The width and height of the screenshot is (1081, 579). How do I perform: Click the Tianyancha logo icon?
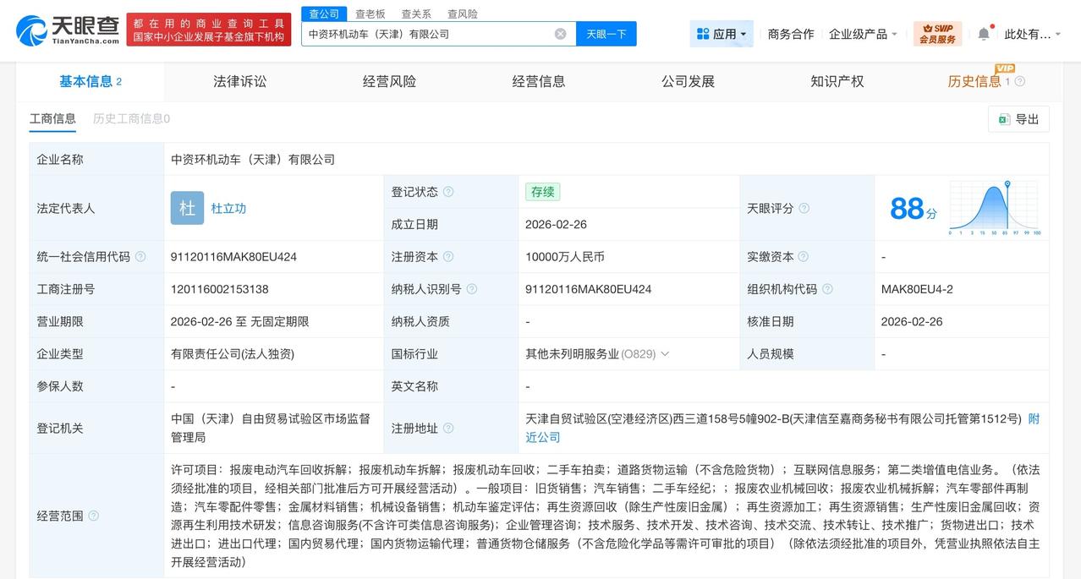pyautogui.click(x=32, y=30)
